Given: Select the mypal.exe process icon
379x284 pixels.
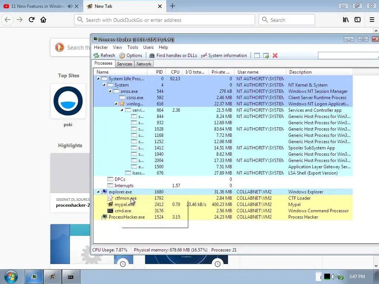Looking at the screenshot, I should pos(110,204).
